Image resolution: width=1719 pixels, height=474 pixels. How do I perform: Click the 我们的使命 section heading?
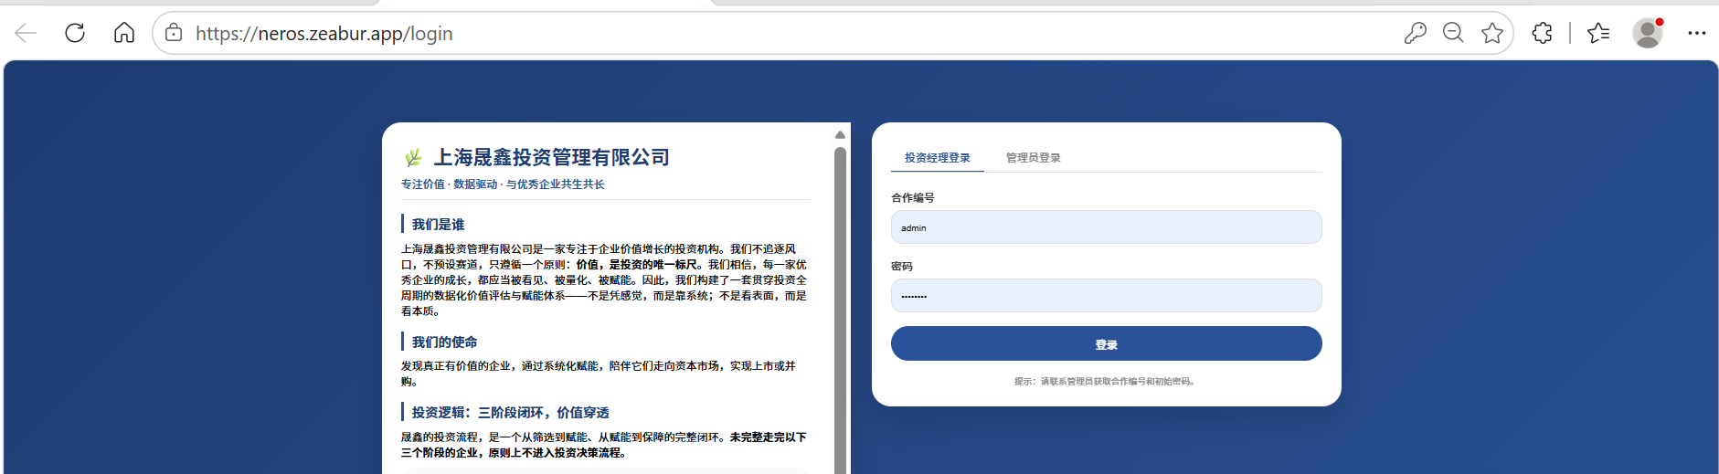coord(444,342)
